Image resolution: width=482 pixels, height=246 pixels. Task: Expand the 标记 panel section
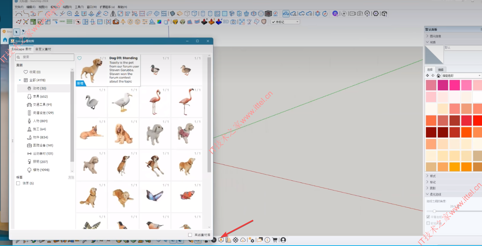453,182
